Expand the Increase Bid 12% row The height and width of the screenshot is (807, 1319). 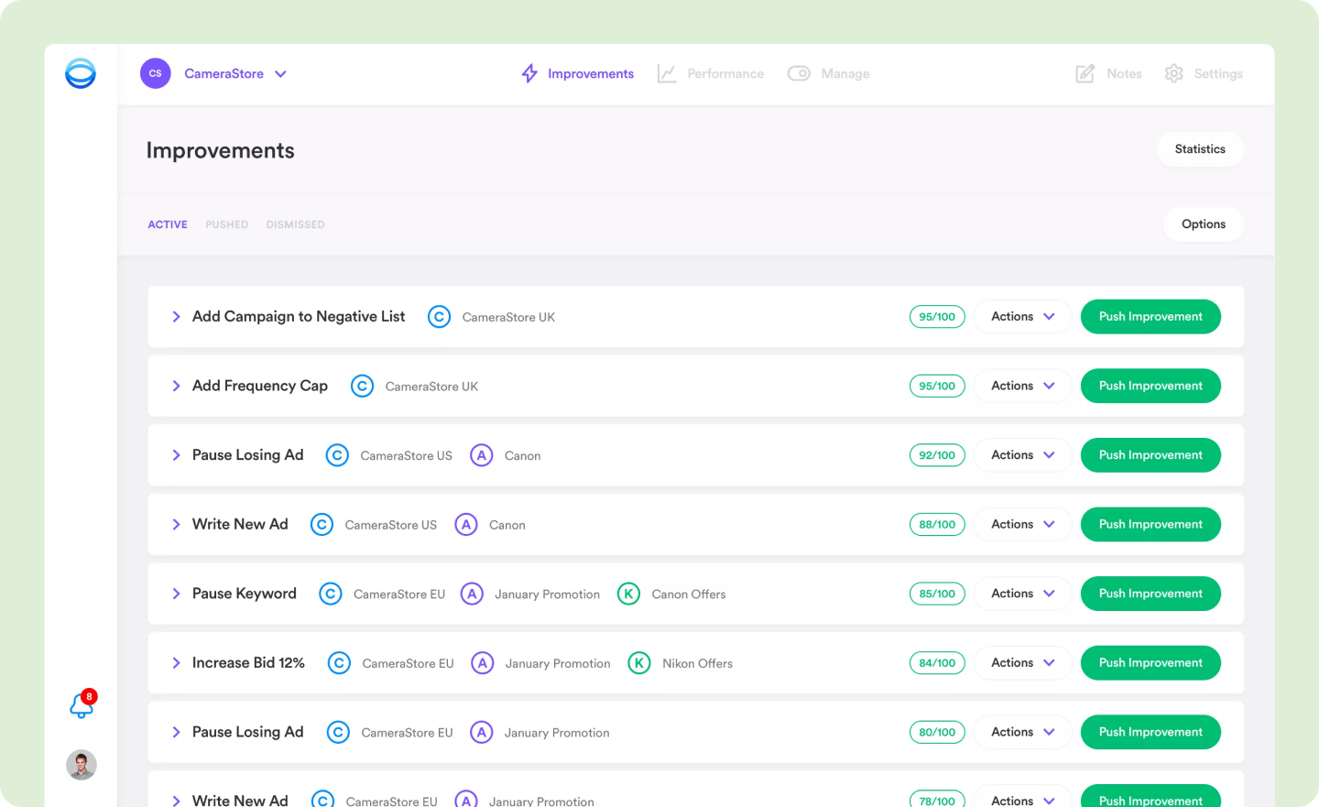(176, 662)
